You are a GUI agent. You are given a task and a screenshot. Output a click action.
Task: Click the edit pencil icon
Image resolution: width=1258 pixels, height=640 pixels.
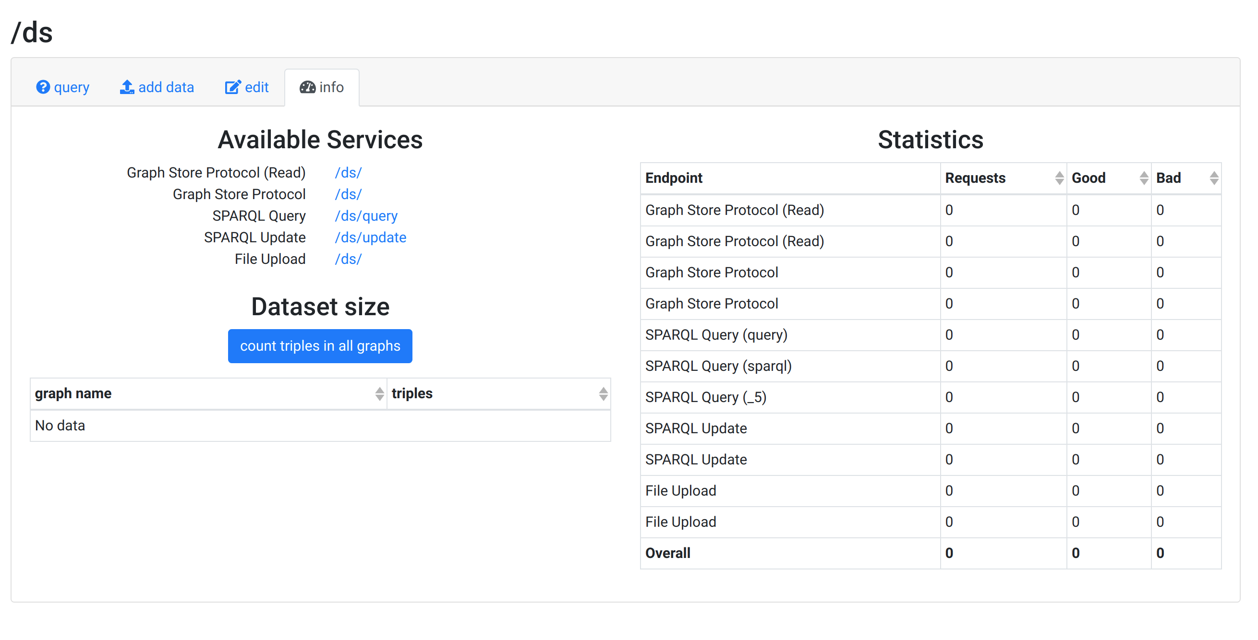(x=232, y=87)
